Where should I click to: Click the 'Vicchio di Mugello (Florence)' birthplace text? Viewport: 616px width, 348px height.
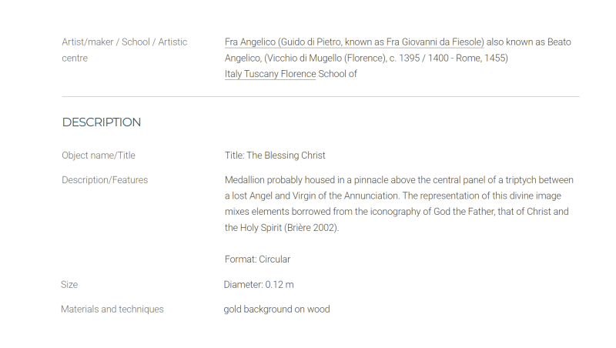tap(326, 59)
